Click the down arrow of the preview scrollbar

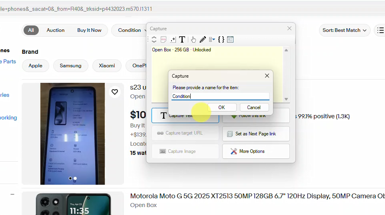pos(286,99)
